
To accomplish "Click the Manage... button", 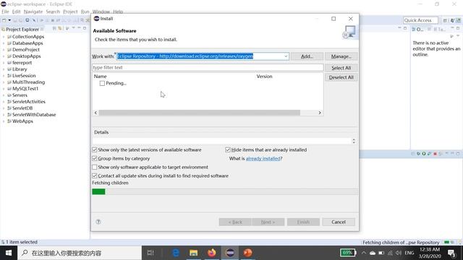I will (341, 56).
